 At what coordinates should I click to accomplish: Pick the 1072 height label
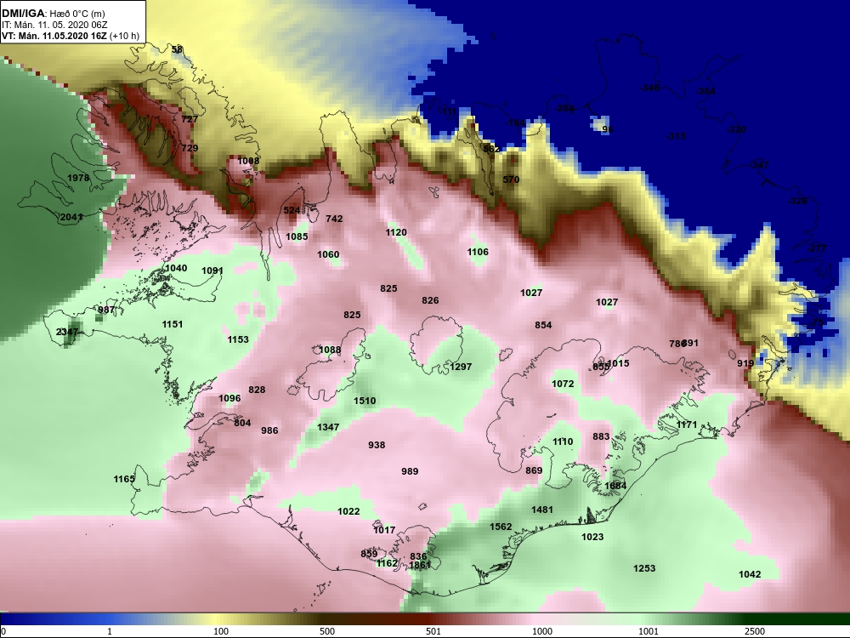563,384
